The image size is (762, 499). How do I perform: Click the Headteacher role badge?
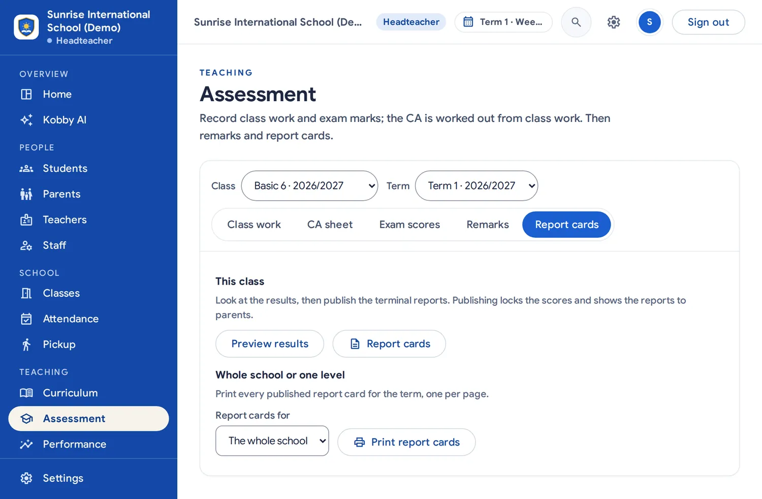tap(411, 22)
